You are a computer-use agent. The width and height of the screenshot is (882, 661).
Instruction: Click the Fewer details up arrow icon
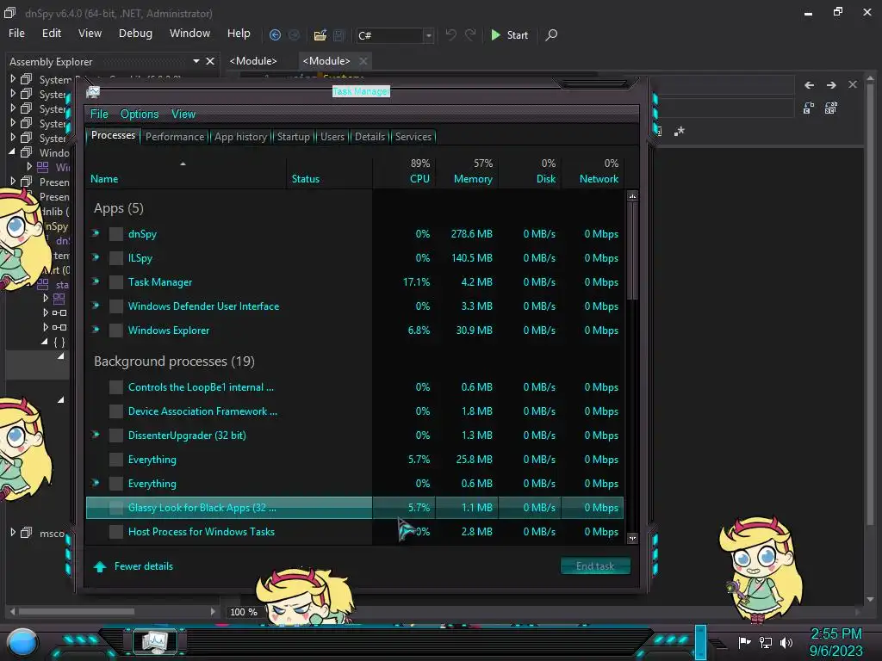pyautogui.click(x=100, y=566)
